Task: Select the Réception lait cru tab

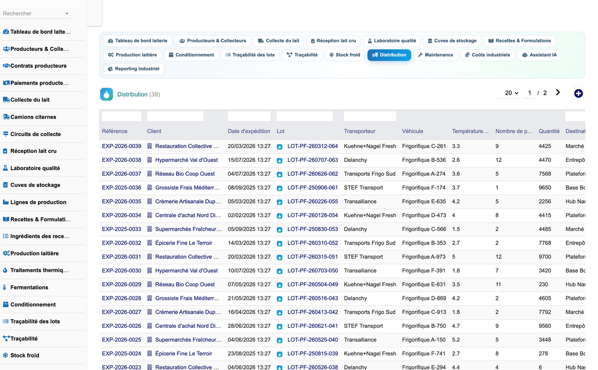Action: [333, 41]
